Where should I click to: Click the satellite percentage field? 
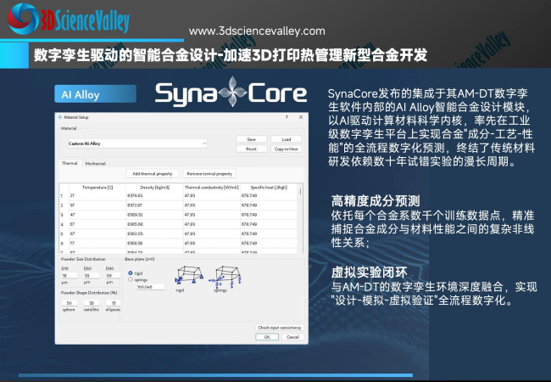point(92,303)
